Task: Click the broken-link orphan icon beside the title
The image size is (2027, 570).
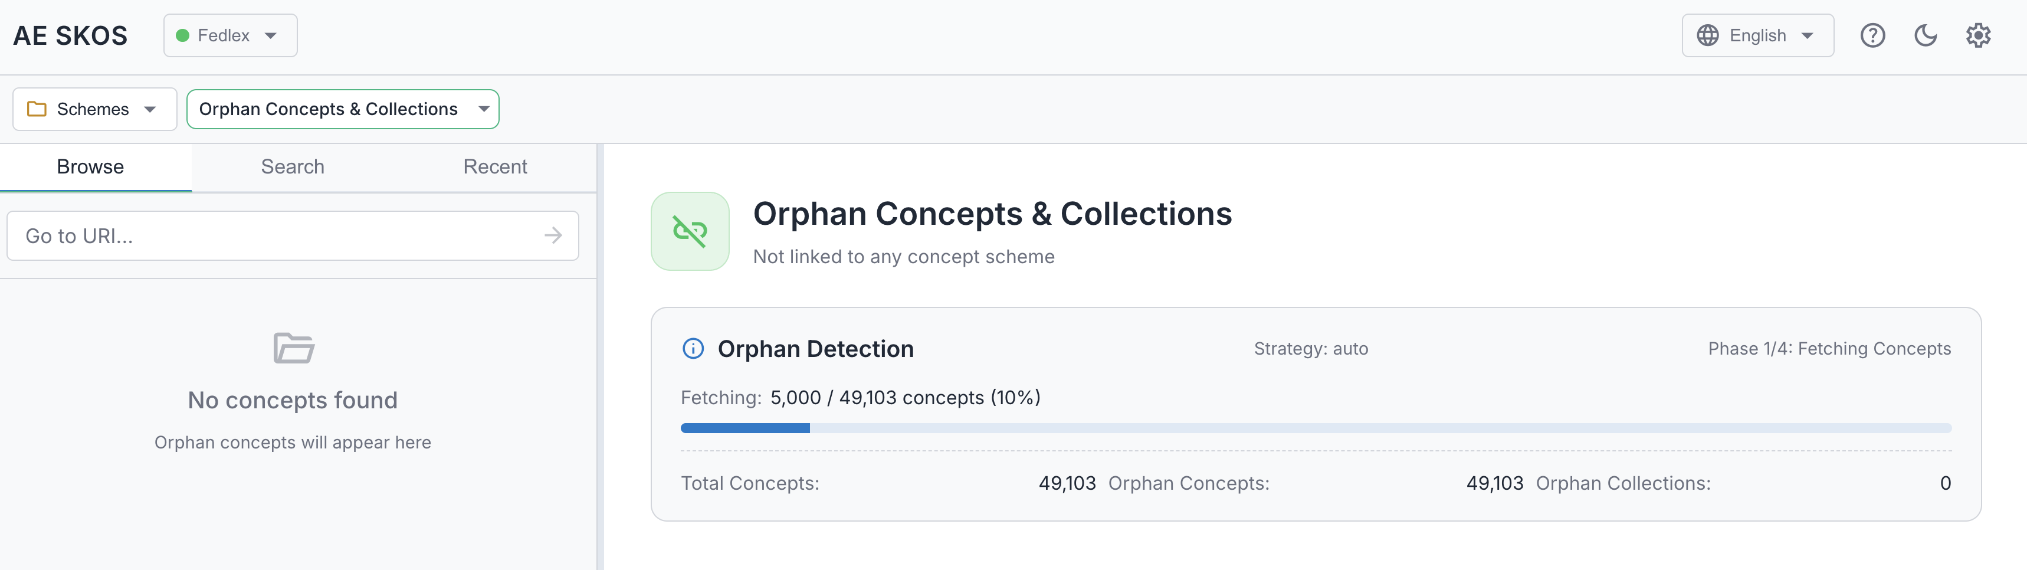Action: coord(690,231)
